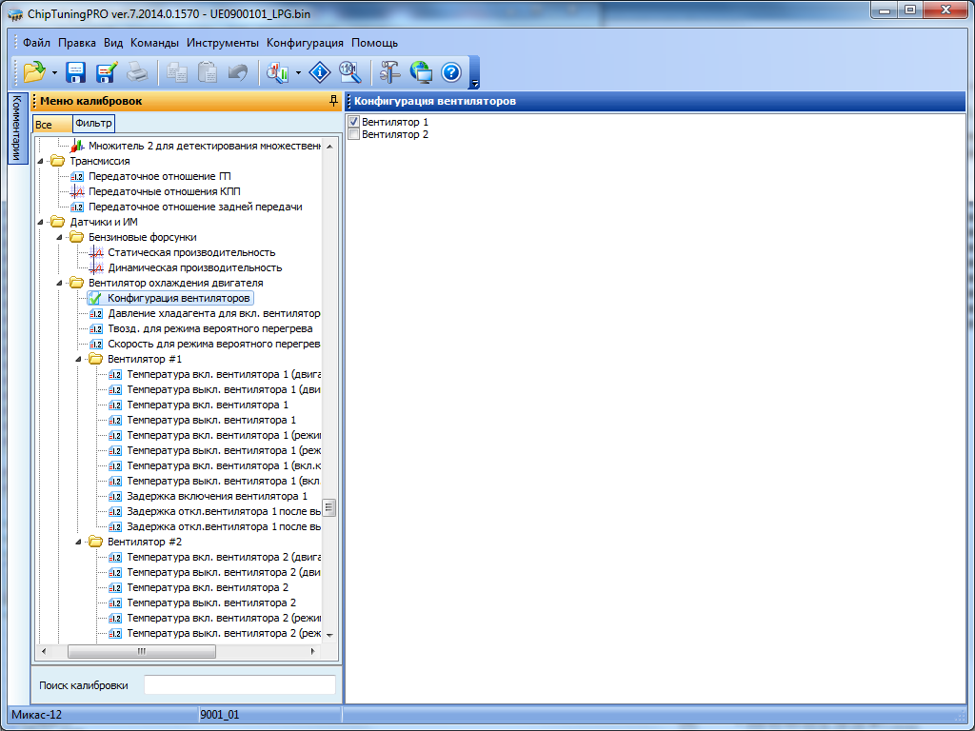The image size is (975, 731).
Task: Click the chart with magnifier toolbar icon
Action: 277,71
